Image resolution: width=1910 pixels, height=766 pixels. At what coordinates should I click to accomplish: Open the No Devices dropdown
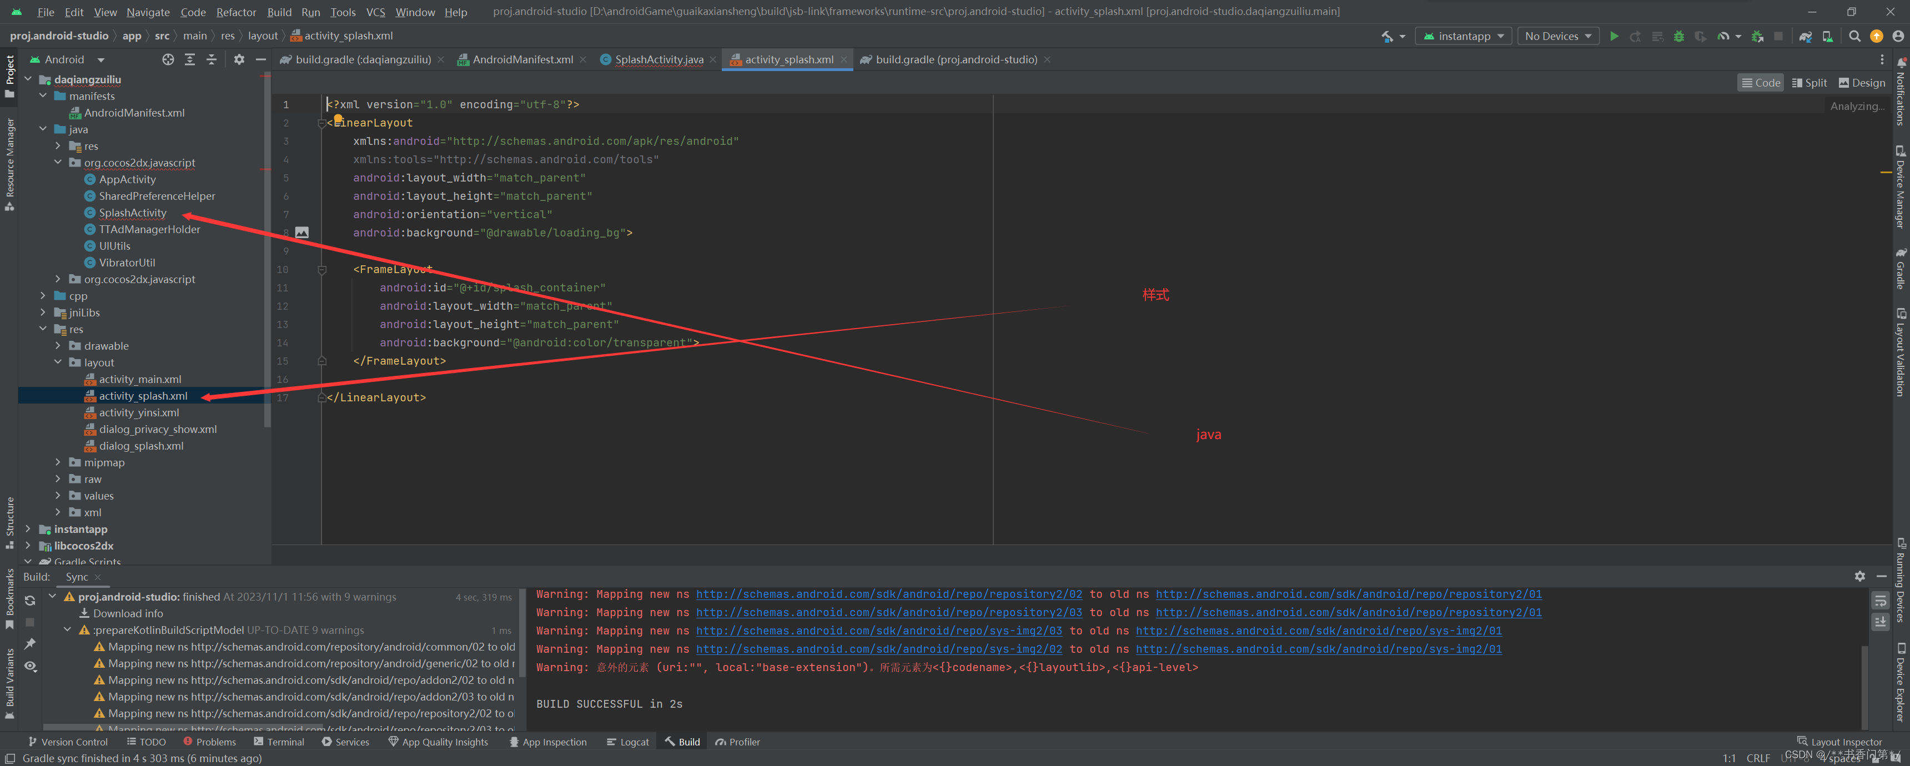click(1558, 36)
